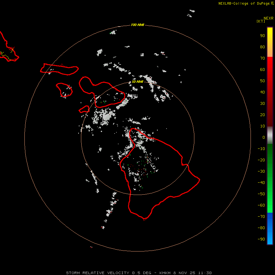Click the -80 value on velocity scale

tap(261, 228)
